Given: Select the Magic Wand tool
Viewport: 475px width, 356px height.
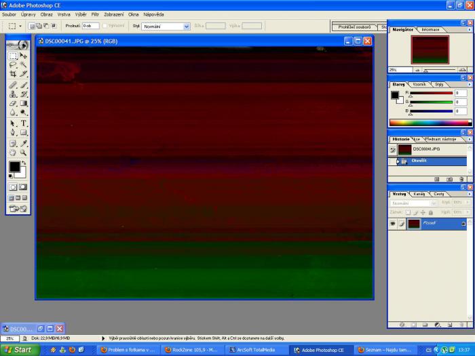Looking at the screenshot, I should pos(24,64).
